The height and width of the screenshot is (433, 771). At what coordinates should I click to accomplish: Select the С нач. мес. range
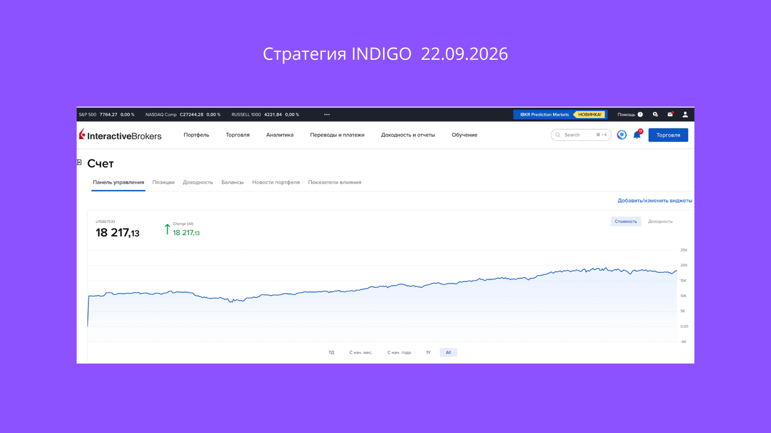[x=361, y=353]
